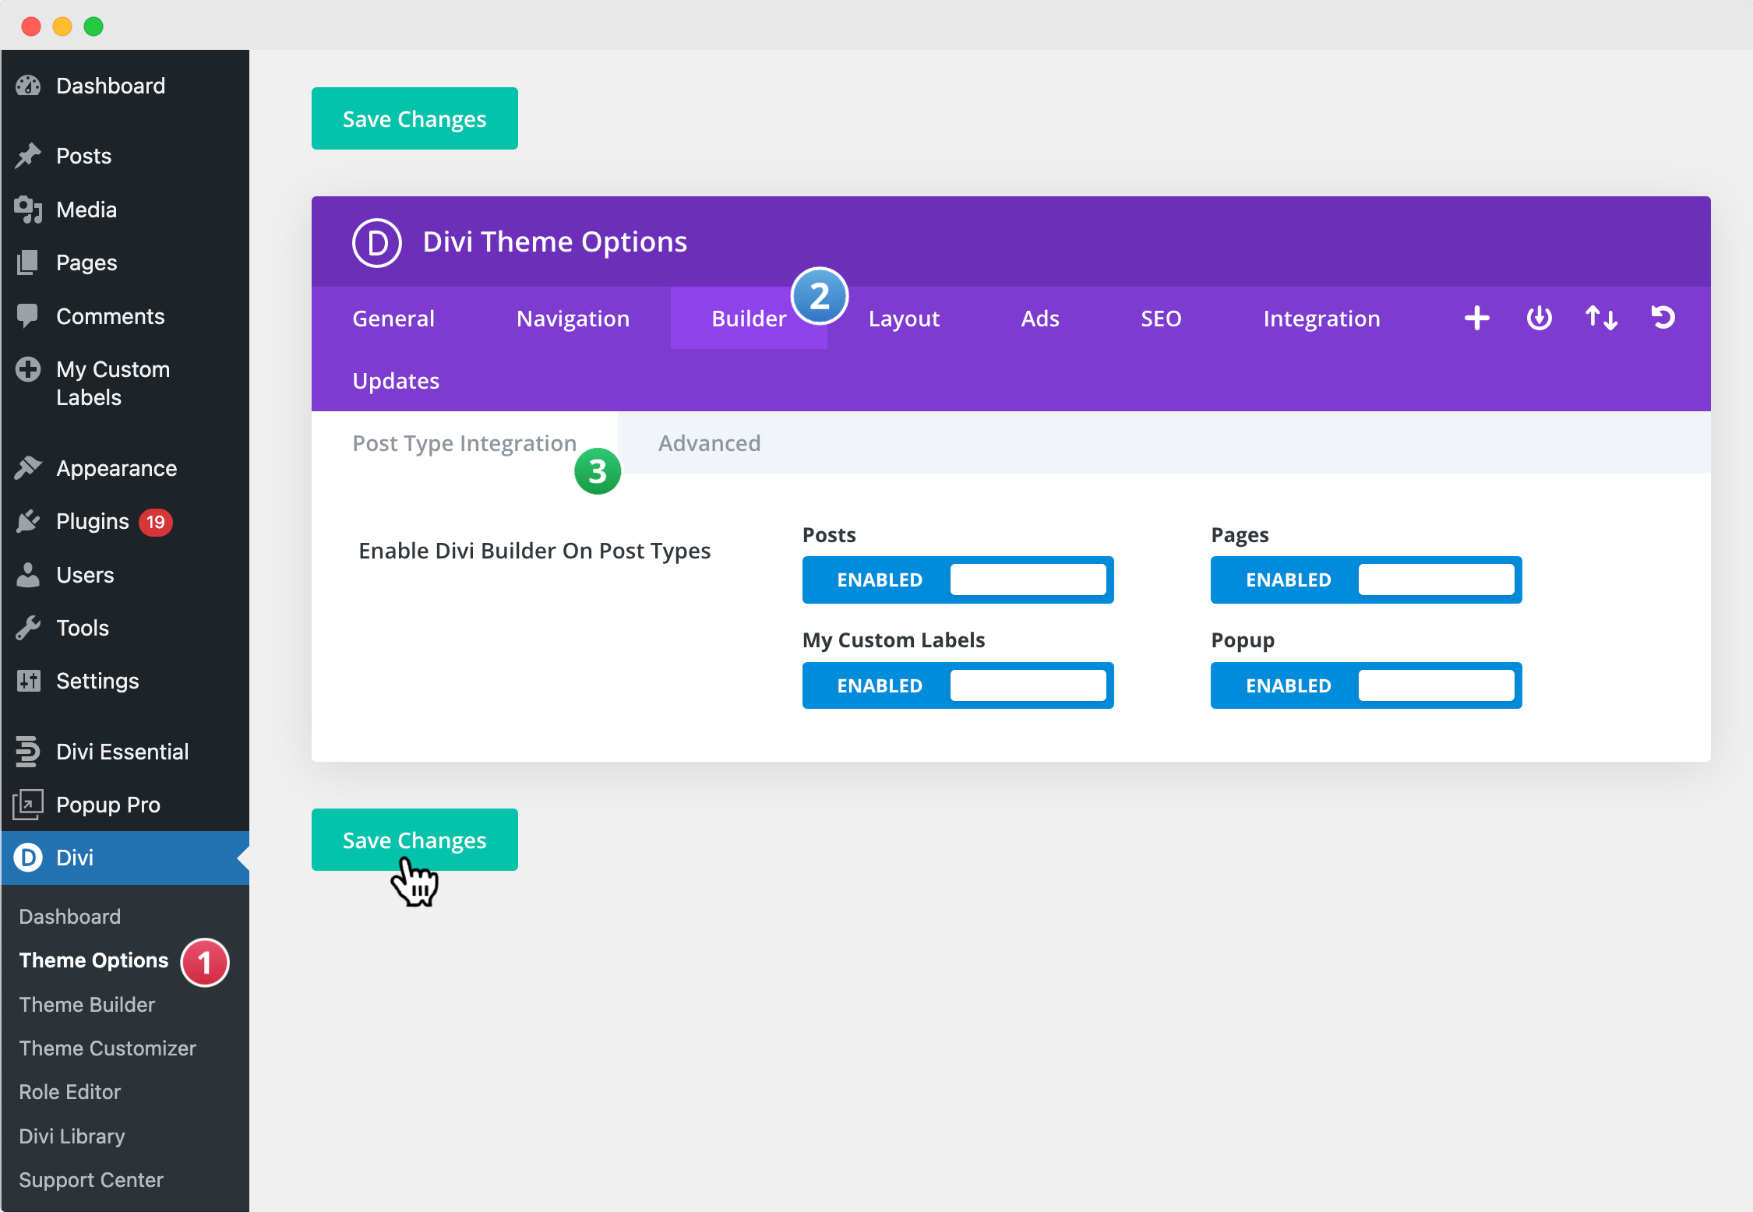Screen dimensions: 1753x1212
Task: Toggle Divi Builder for Pages
Action: tap(1366, 580)
